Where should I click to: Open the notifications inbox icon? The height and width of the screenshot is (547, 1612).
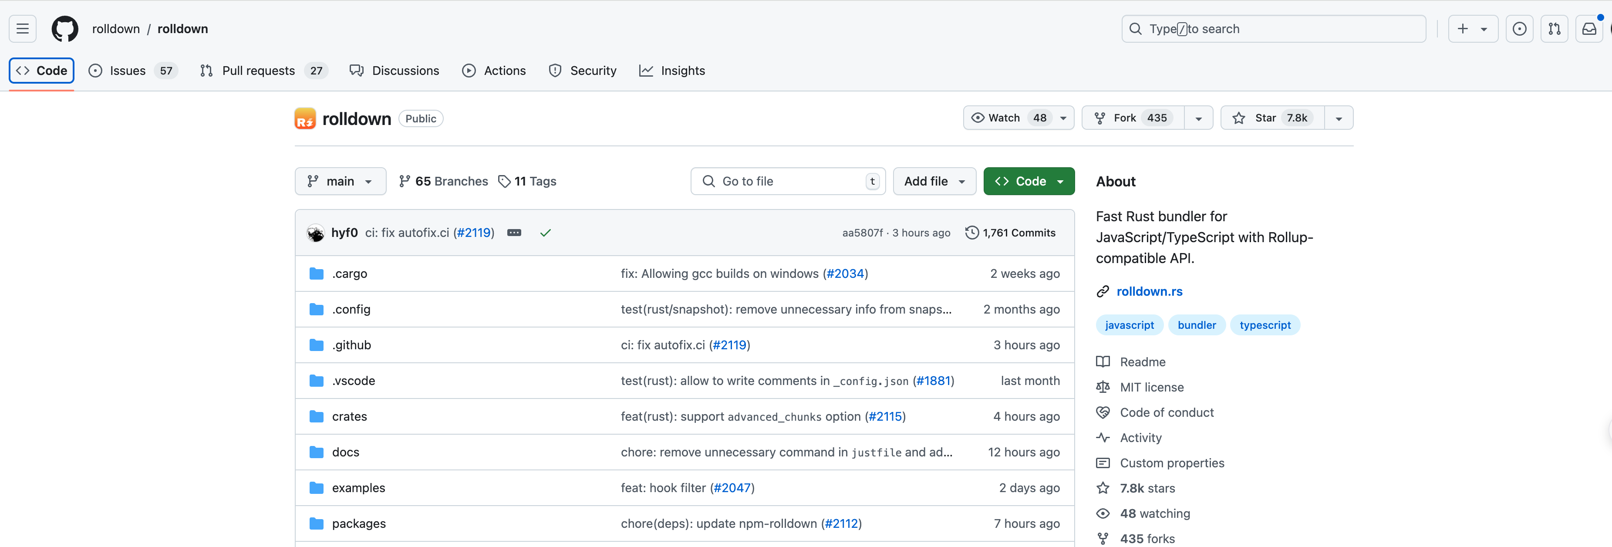pos(1589,29)
